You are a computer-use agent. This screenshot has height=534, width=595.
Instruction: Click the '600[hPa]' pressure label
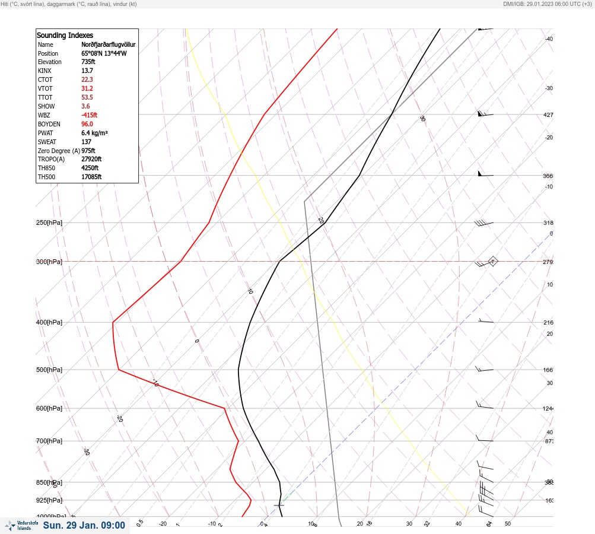(x=49, y=408)
